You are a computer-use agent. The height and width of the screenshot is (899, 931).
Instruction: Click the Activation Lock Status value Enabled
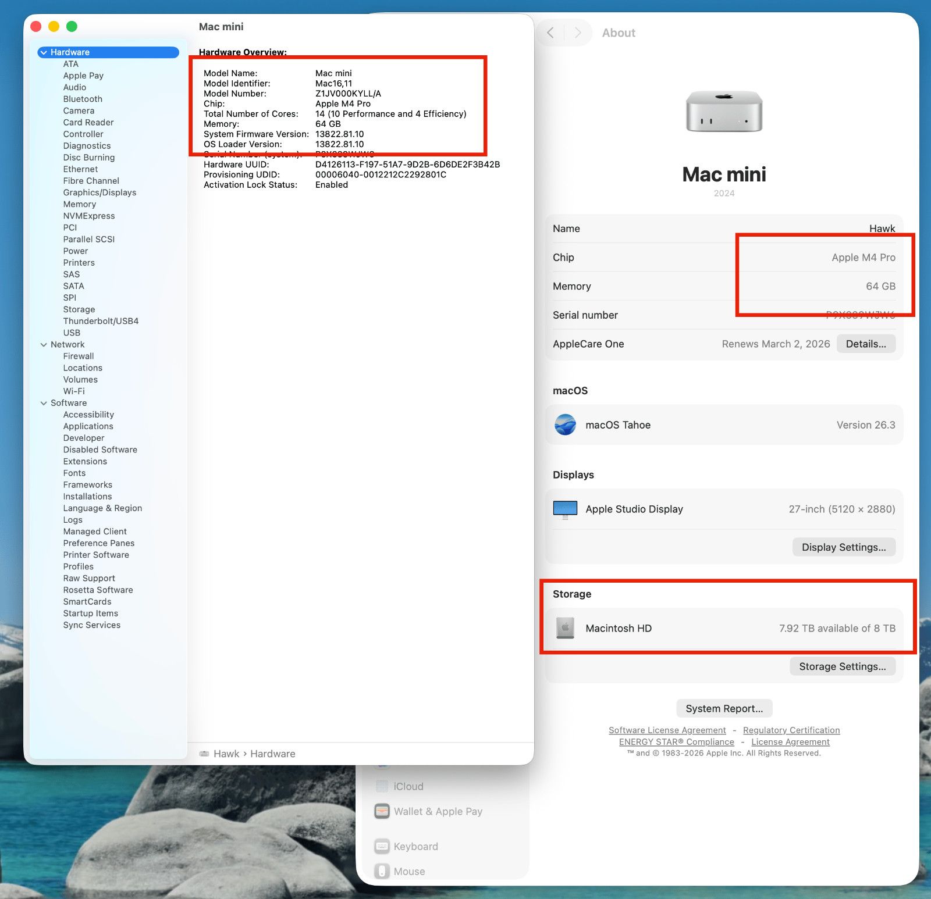point(332,185)
